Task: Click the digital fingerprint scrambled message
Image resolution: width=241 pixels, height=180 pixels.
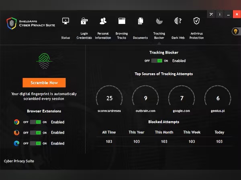Action: pos(44,96)
